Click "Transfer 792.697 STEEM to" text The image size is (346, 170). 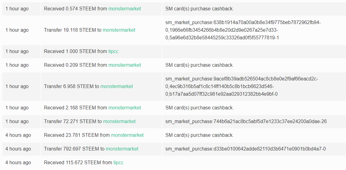pyautogui.click(x=74, y=149)
